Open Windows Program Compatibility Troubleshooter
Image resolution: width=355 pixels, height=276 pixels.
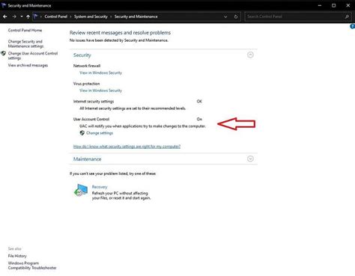[x=32, y=266]
